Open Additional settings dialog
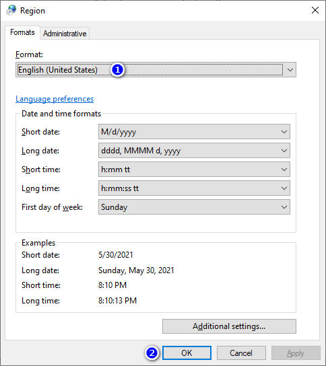The width and height of the screenshot is (326, 366). pyautogui.click(x=229, y=326)
